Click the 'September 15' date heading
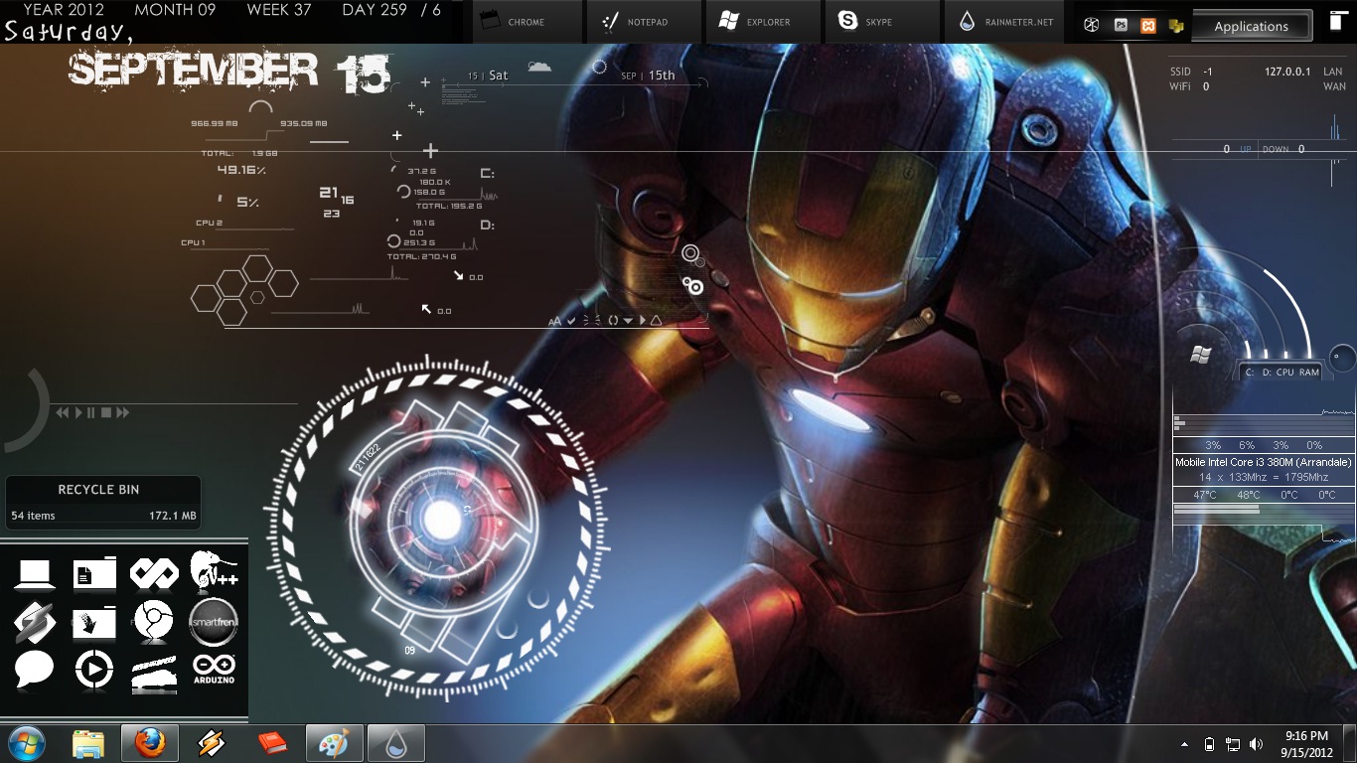1357x763 pixels. tap(229, 73)
